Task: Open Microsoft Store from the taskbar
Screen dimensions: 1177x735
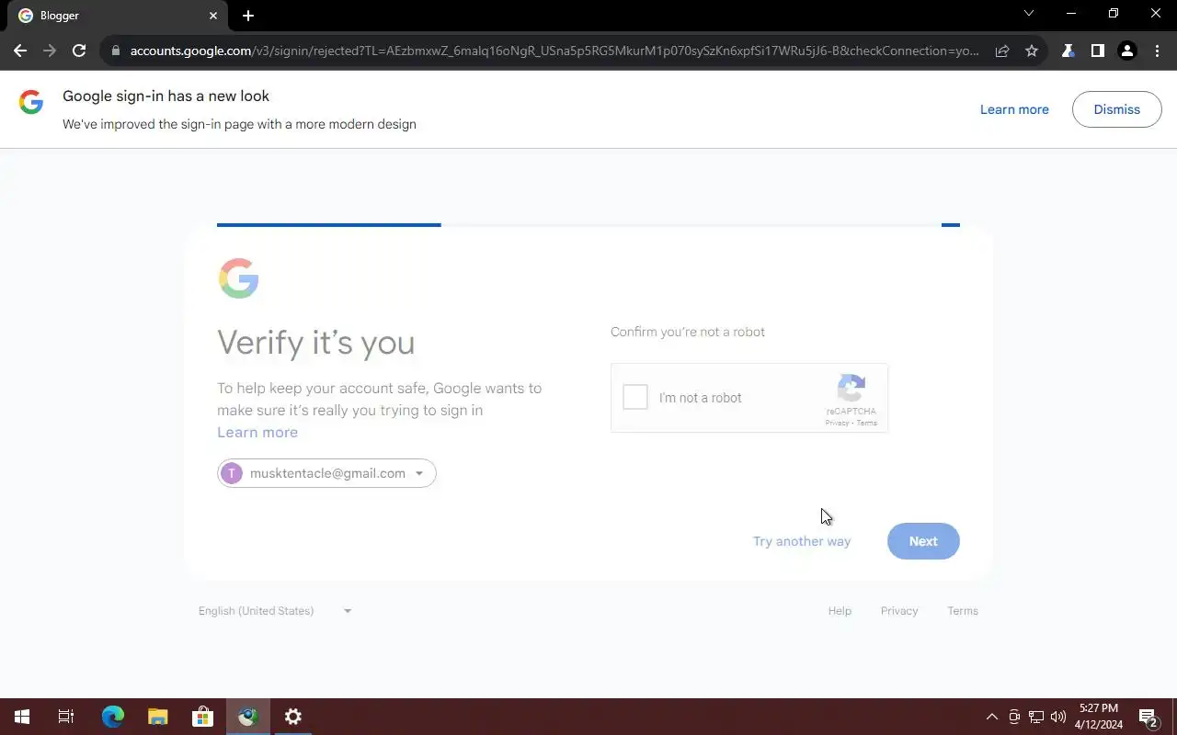Action: (x=202, y=717)
